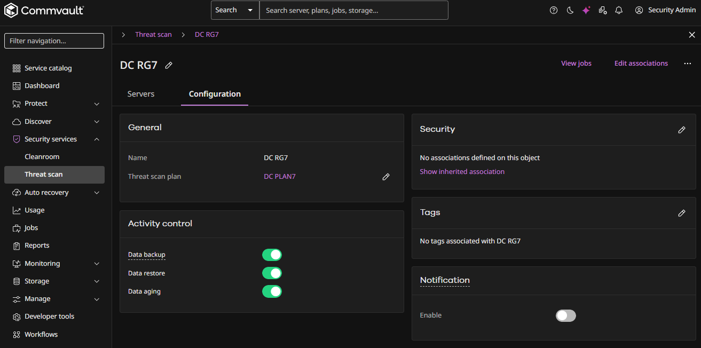This screenshot has height=348, width=701.
Task: Disable the Data restore toggle
Action: point(272,273)
